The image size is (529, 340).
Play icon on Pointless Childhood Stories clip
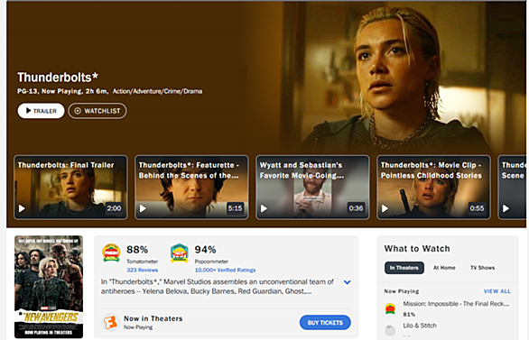tap(385, 208)
